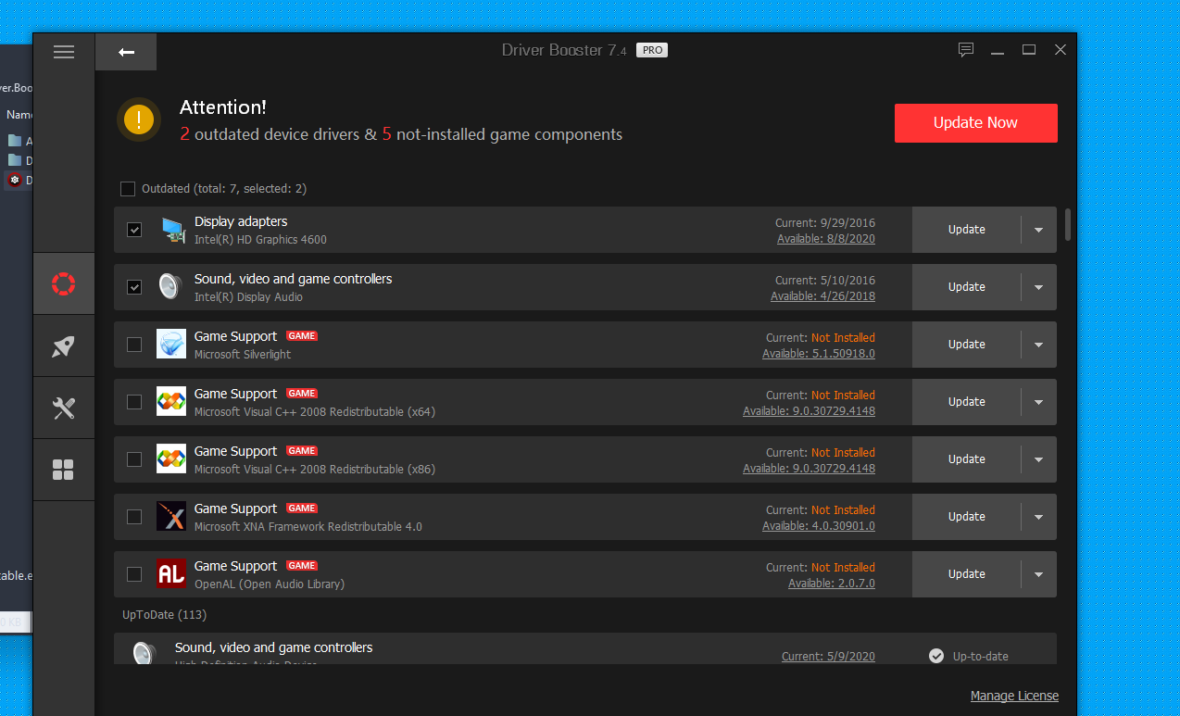The width and height of the screenshot is (1180, 716).
Task: Update Microsoft XNA Framework Redistributable
Action: 966,517
